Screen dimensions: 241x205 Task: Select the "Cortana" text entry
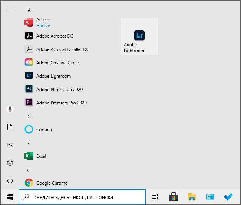tap(44, 130)
